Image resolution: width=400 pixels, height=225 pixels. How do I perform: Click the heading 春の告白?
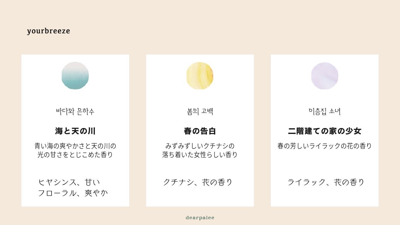coord(200,131)
